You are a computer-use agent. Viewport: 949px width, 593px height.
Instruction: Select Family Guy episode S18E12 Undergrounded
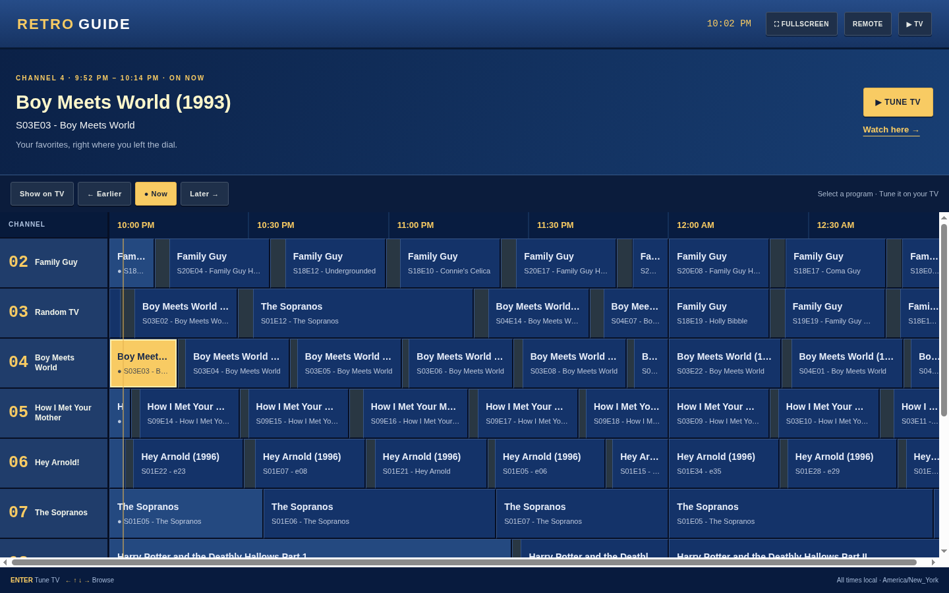coord(335,263)
